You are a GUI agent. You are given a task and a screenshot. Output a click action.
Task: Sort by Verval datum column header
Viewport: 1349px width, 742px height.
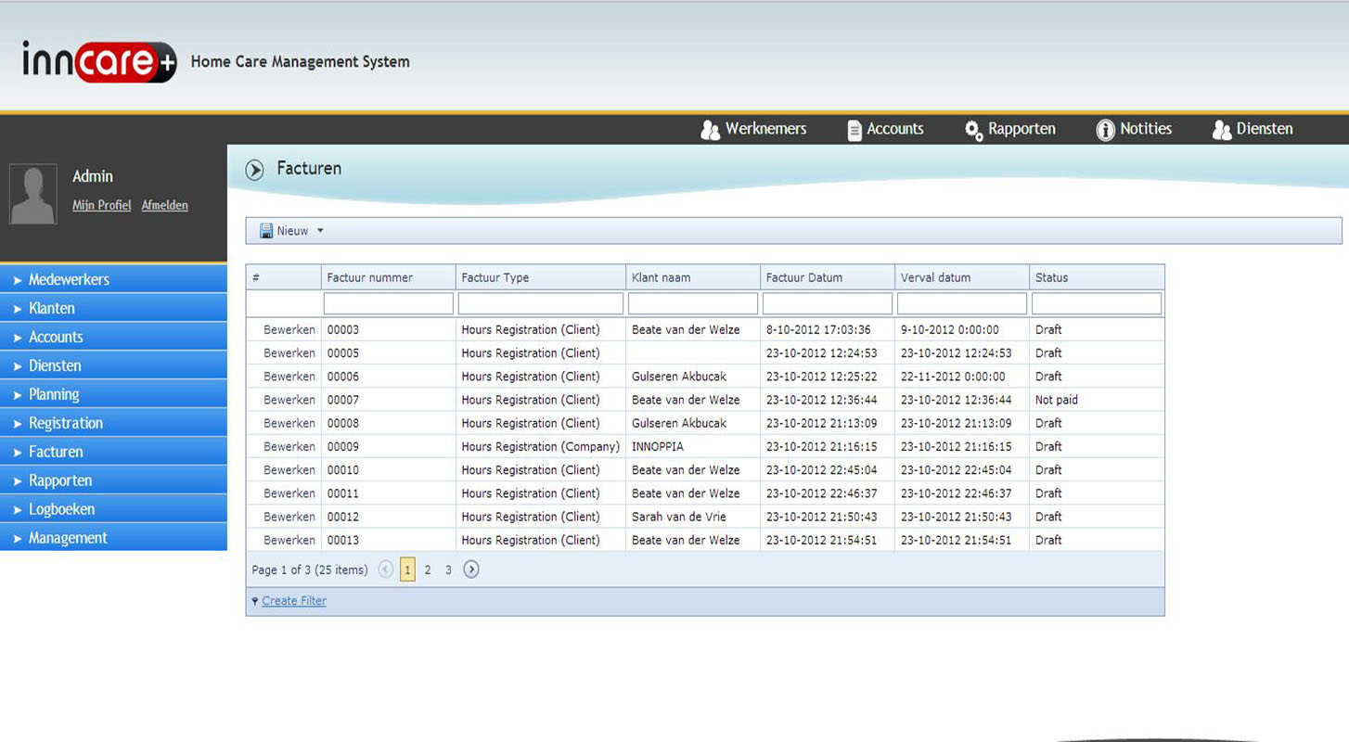(x=962, y=277)
